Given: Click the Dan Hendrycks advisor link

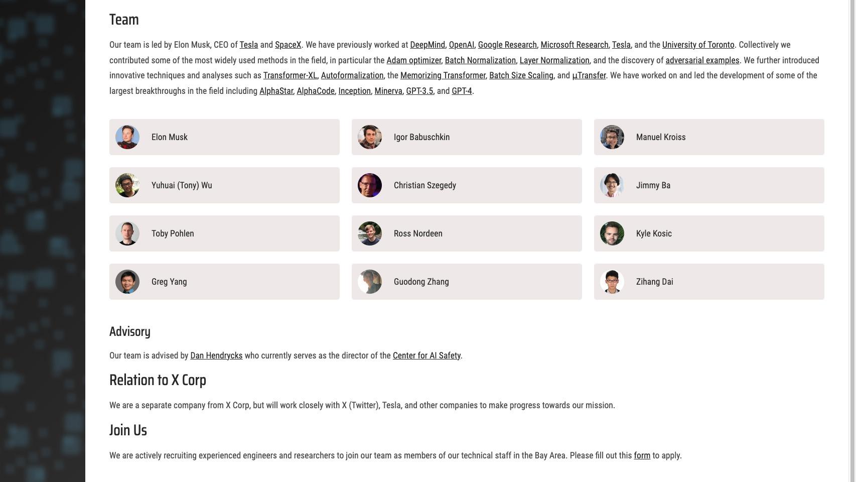Looking at the screenshot, I should 216,355.
